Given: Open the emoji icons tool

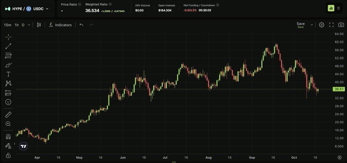Looking at the screenshot, I should [8, 102].
